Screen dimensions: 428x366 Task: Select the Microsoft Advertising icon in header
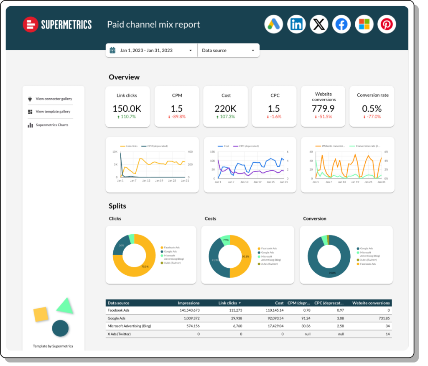[x=364, y=24]
